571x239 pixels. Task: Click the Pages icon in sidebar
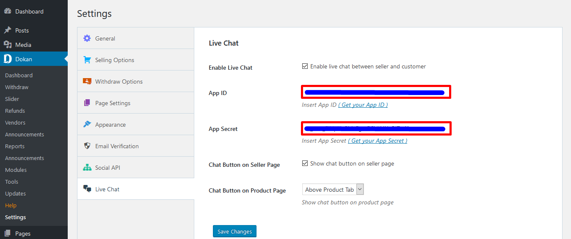tap(8, 234)
